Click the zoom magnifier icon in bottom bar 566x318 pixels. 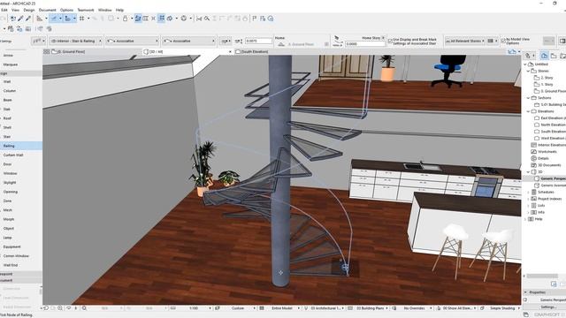84,308
